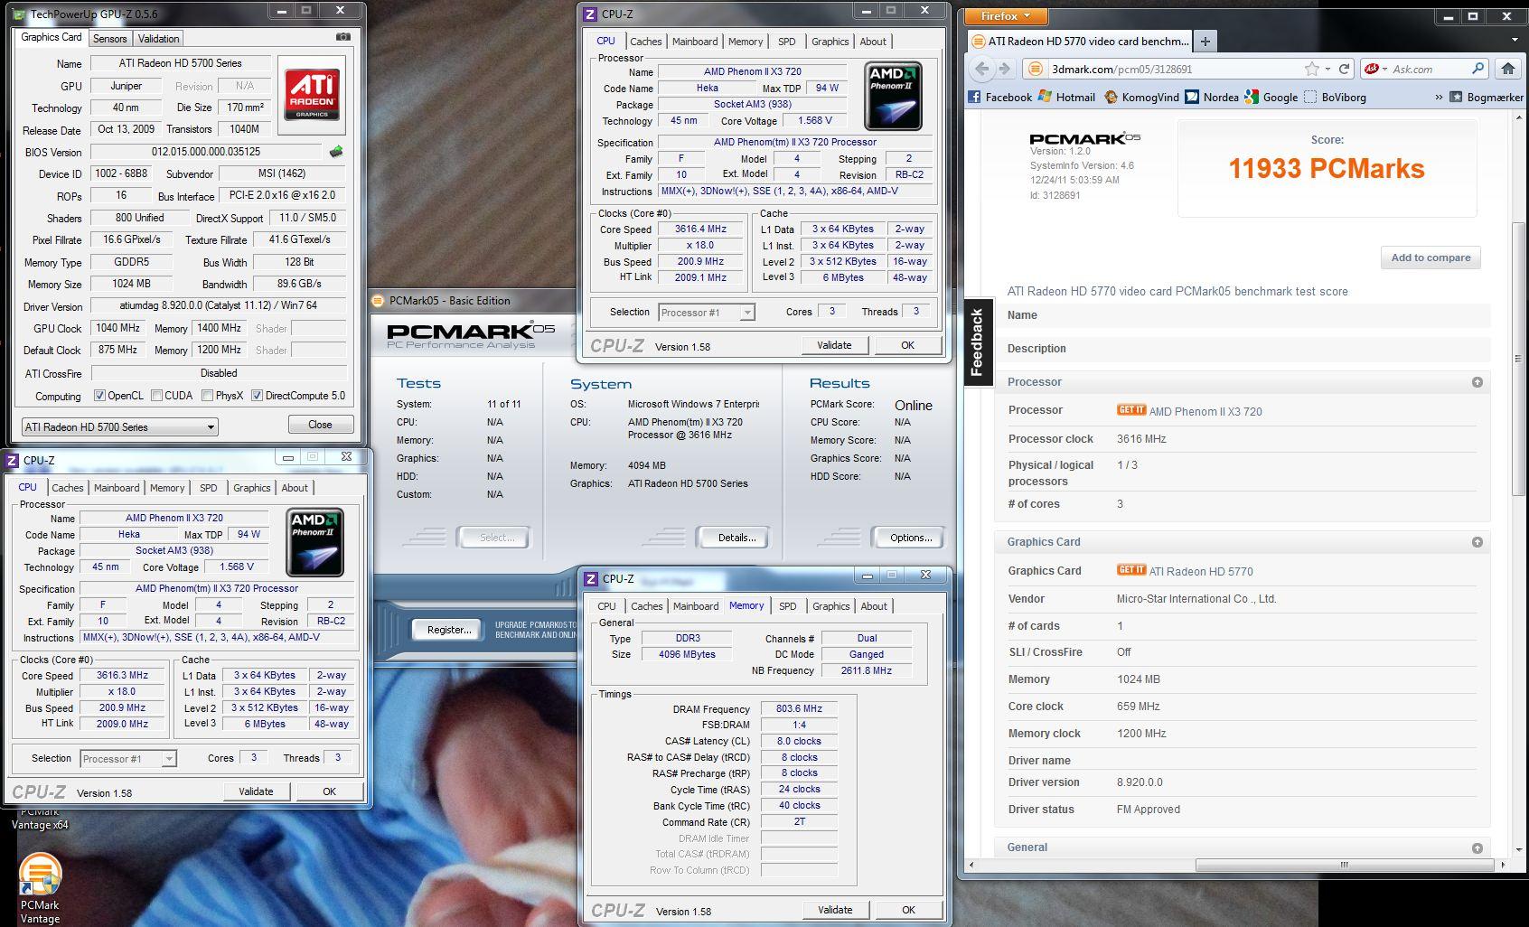Click Firefox horizontal scrollbar thumb
Screen dimensions: 1529x927
pyautogui.click(x=1344, y=865)
